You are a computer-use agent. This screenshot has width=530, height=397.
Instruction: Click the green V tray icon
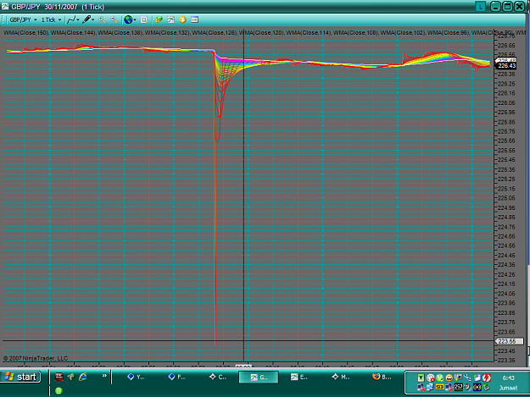(440, 378)
